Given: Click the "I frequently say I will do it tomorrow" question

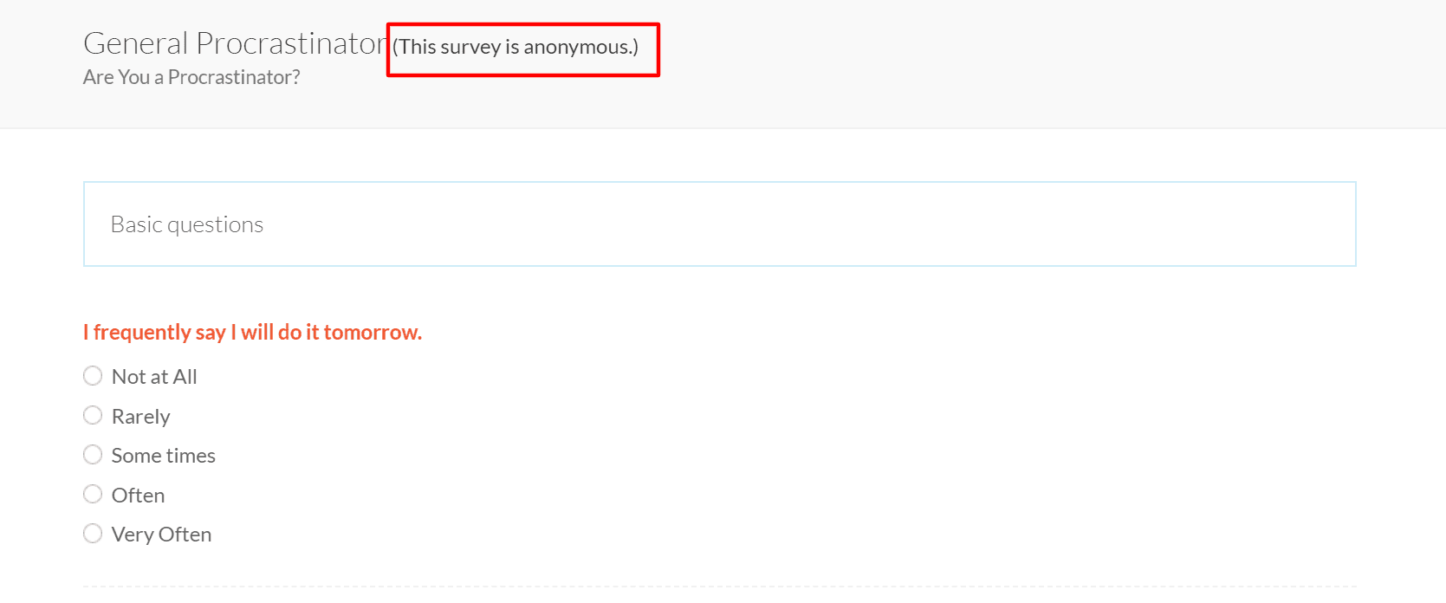Looking at the screenshot, I should point(252,333).
